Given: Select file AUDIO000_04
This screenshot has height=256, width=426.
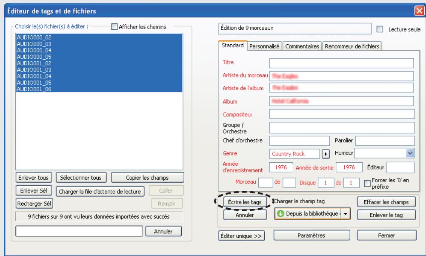Looking at the screenshot, I should [x=99, y=50].
